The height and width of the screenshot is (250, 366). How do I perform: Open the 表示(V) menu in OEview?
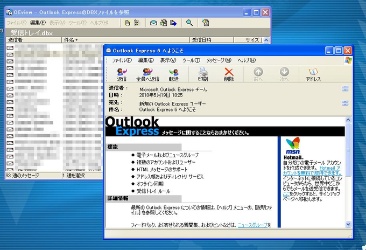point(57,23)
